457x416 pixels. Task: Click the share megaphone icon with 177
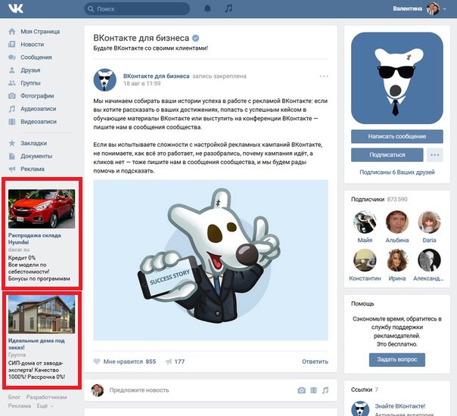coord(169,362)
